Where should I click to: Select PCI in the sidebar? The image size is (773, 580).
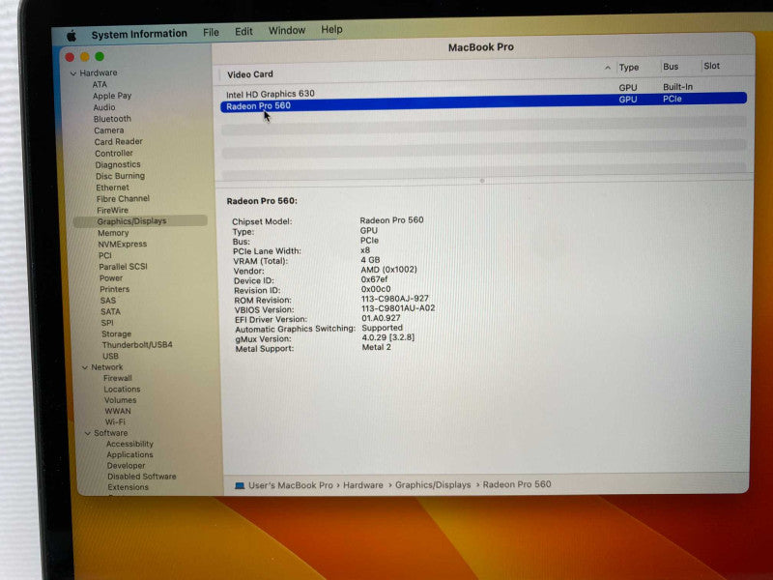tap(105, 255)
